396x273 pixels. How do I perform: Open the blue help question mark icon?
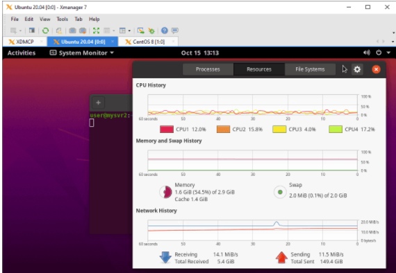coord(165,30)
